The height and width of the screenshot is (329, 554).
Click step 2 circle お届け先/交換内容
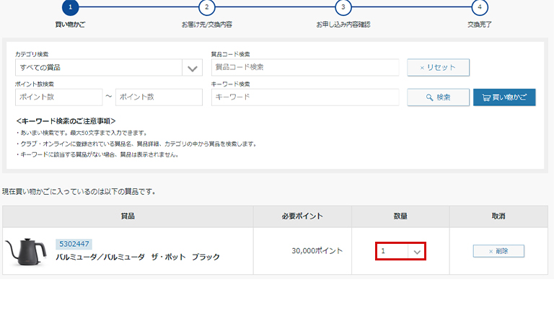pyautogui.click(x=206, y=8)
